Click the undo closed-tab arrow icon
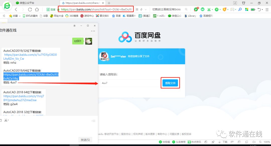Viewport: 271px width, 146px height. [x=259, y=10]
